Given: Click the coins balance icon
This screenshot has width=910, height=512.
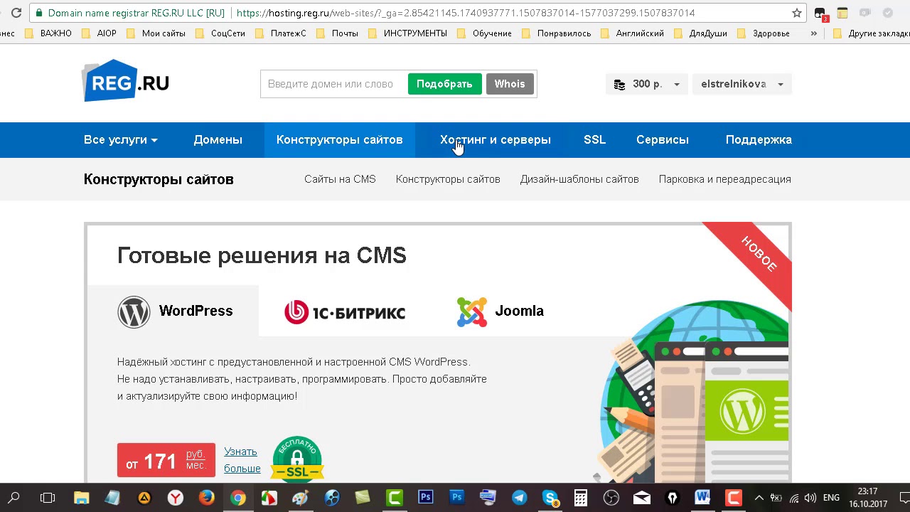Looking at the screenshot, I should point(619,84).
